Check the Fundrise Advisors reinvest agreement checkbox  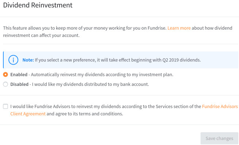click(x=5, y=106)
